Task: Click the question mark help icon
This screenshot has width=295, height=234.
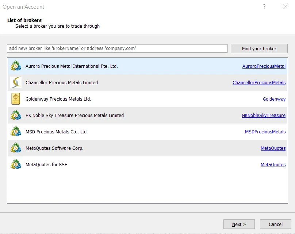Action: click(264, 7)
